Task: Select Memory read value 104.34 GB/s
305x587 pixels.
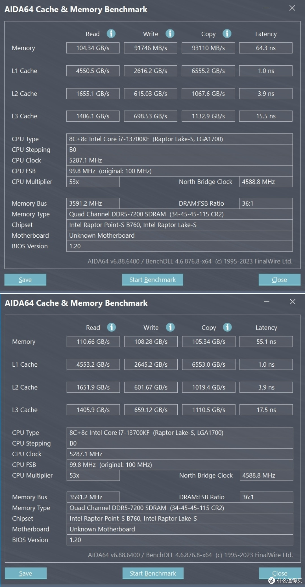Action: point(93,48)
